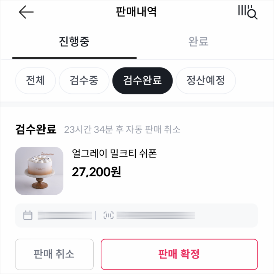Click the calendar icon in the info row
Viewport: 274px width, 274px height.
tap(28, 215)
